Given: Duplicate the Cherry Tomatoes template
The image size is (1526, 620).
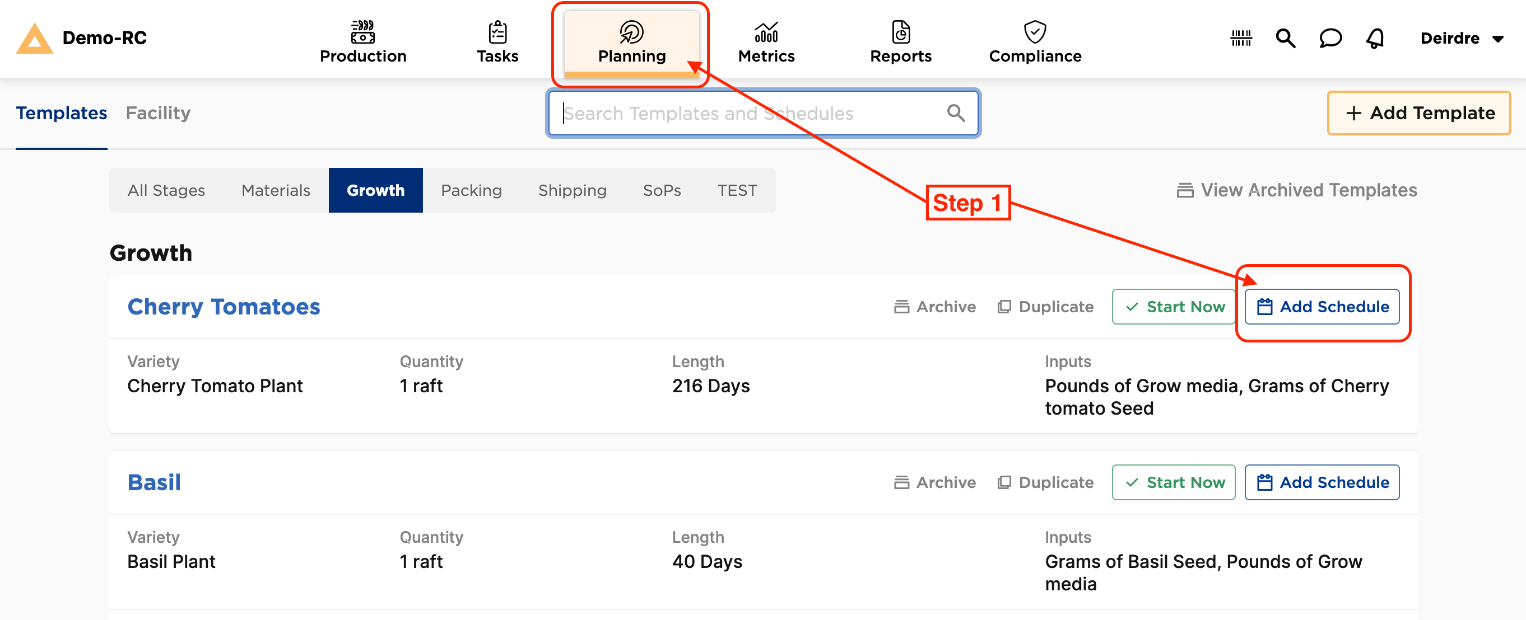Looking at the screenshot, I should coord(1045,307).
